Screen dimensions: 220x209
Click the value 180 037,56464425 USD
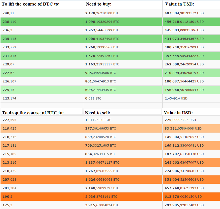tap(184, 81)
